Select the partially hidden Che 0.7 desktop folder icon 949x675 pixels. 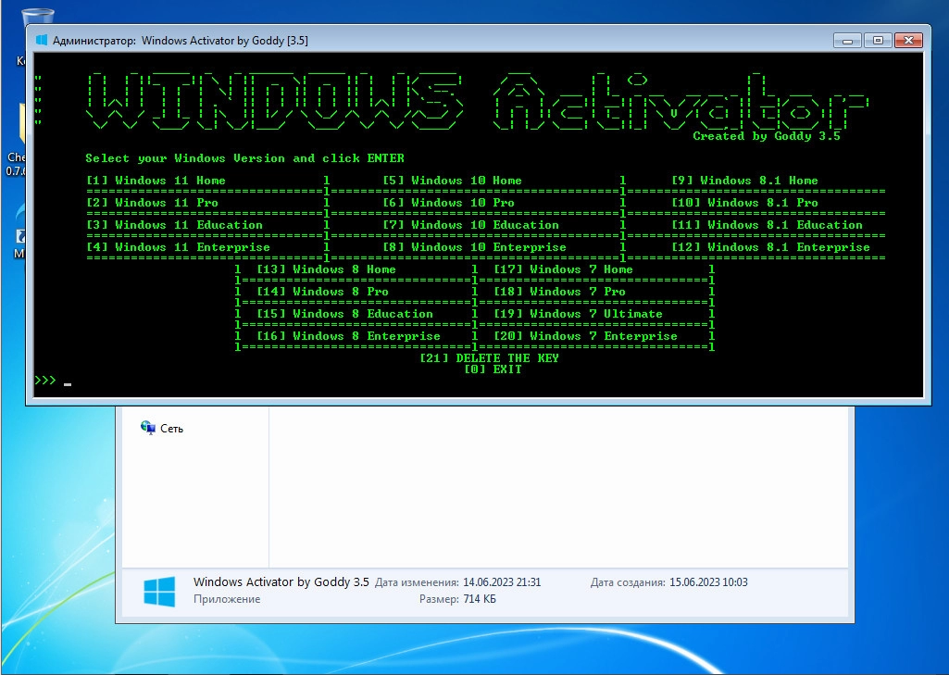click(x=22, y=124)
